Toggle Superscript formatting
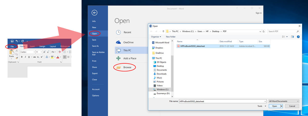 [x=42, y=57]
